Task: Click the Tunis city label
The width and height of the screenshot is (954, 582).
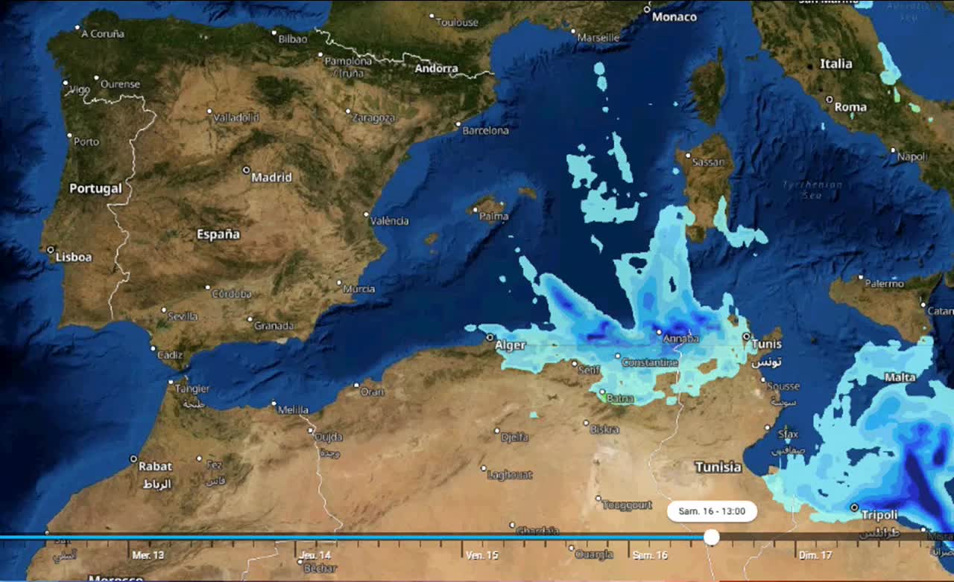Action: pyautogui.click(x=767, y=345)
